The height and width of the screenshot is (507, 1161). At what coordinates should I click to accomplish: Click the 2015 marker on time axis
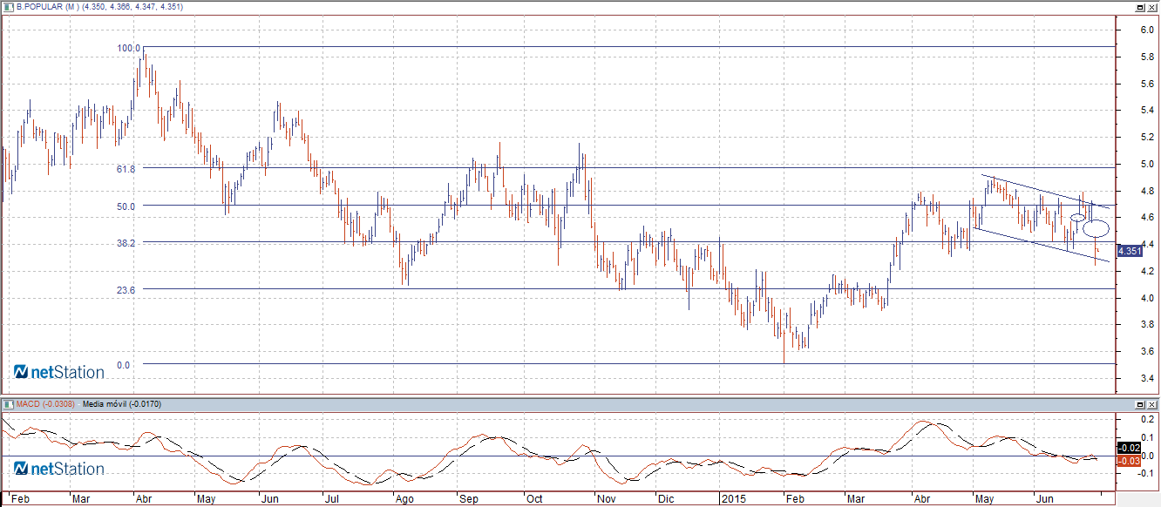click(x=733, y=500)
